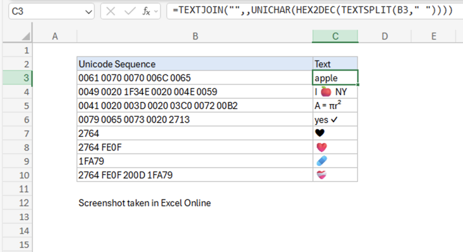Select cell '0041 0020 003D 0020 03C0 0072 00B2'

[195, 106]
